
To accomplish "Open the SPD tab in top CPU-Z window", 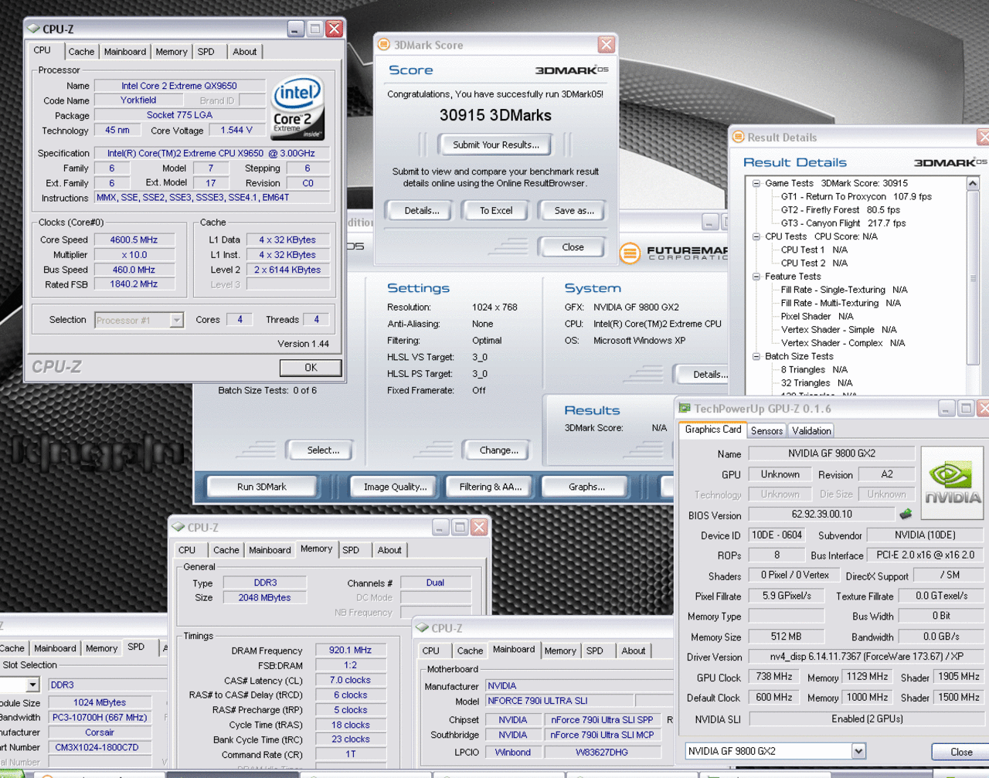I will [x=206, y=52].
